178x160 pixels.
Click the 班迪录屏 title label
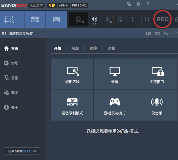point(36,5)
